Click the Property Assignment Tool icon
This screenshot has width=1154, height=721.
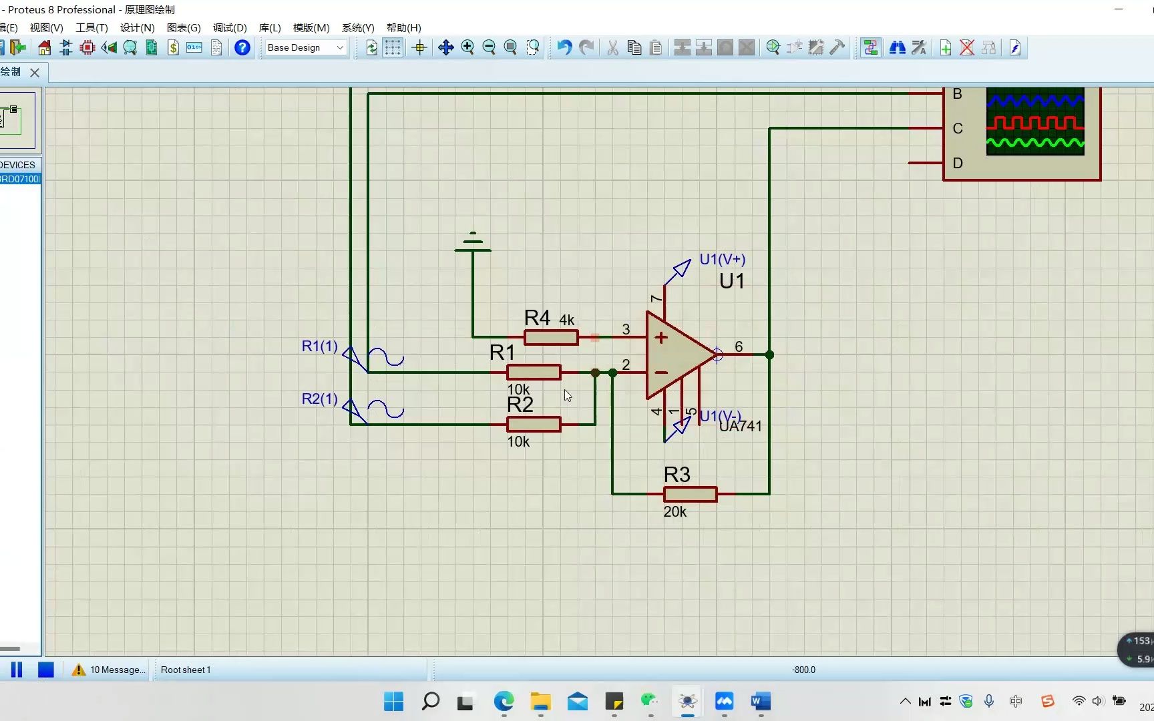pyautogui.click(x=919, y=47)
